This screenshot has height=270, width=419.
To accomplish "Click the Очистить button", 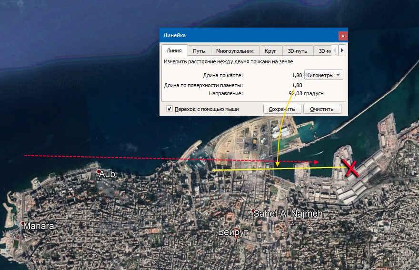I will tap(322, 109).
